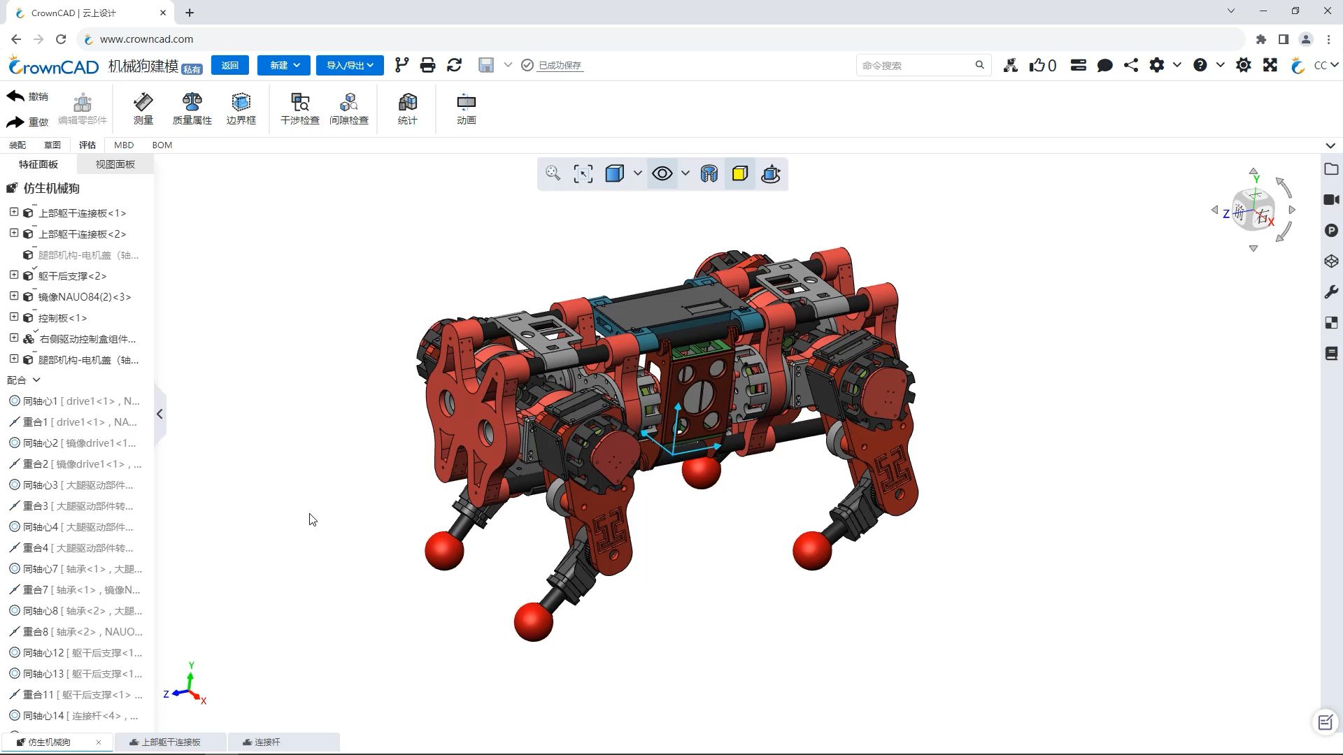1343x755 pixels.
Task: Click the 已成功保存 status link
Action: [560, 65]
